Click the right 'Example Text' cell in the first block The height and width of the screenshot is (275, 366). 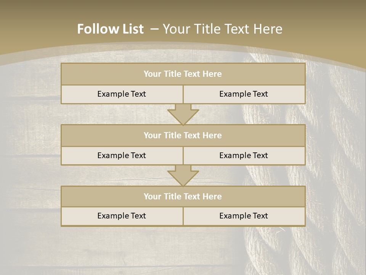[x=244, y=94]
